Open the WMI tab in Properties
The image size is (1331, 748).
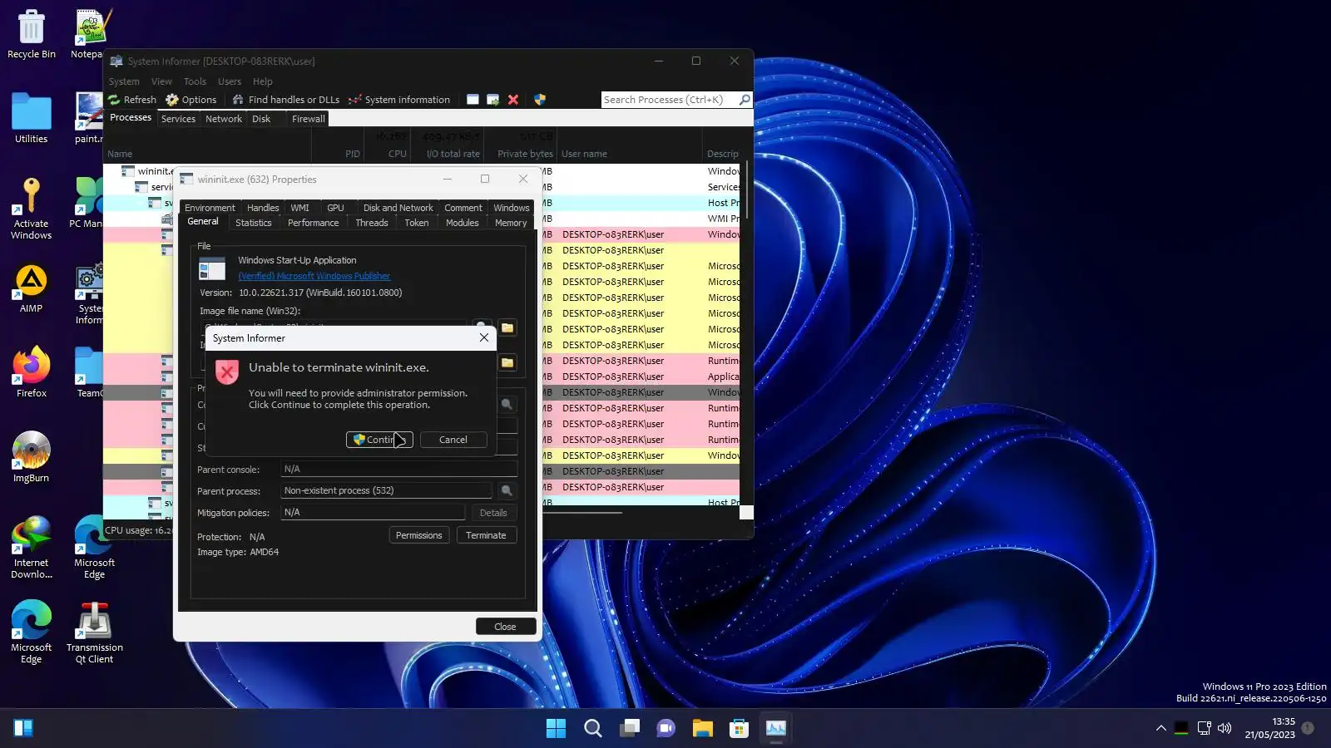299,208
